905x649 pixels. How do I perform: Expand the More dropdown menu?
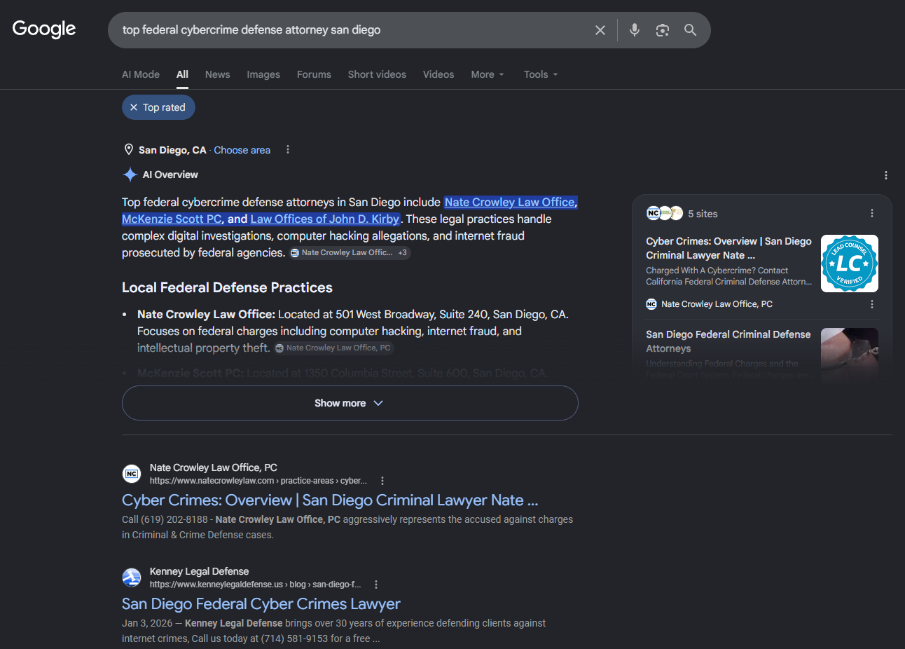[488, 74]
